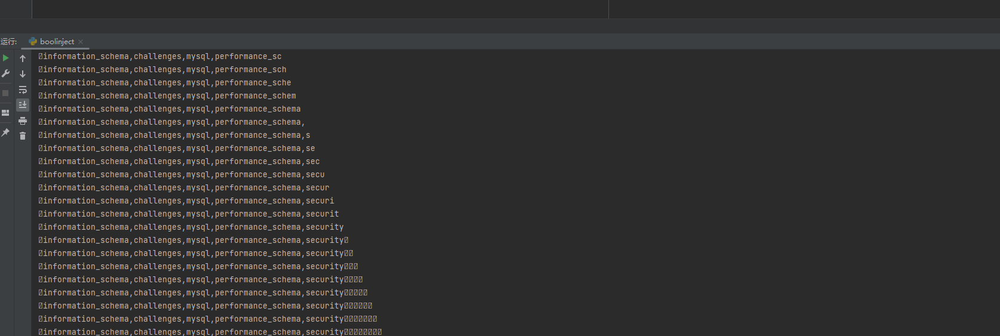Screen dimensions: 1000x336
Task: Click output line ending in schema,securi
Action: tap(186, 201)
